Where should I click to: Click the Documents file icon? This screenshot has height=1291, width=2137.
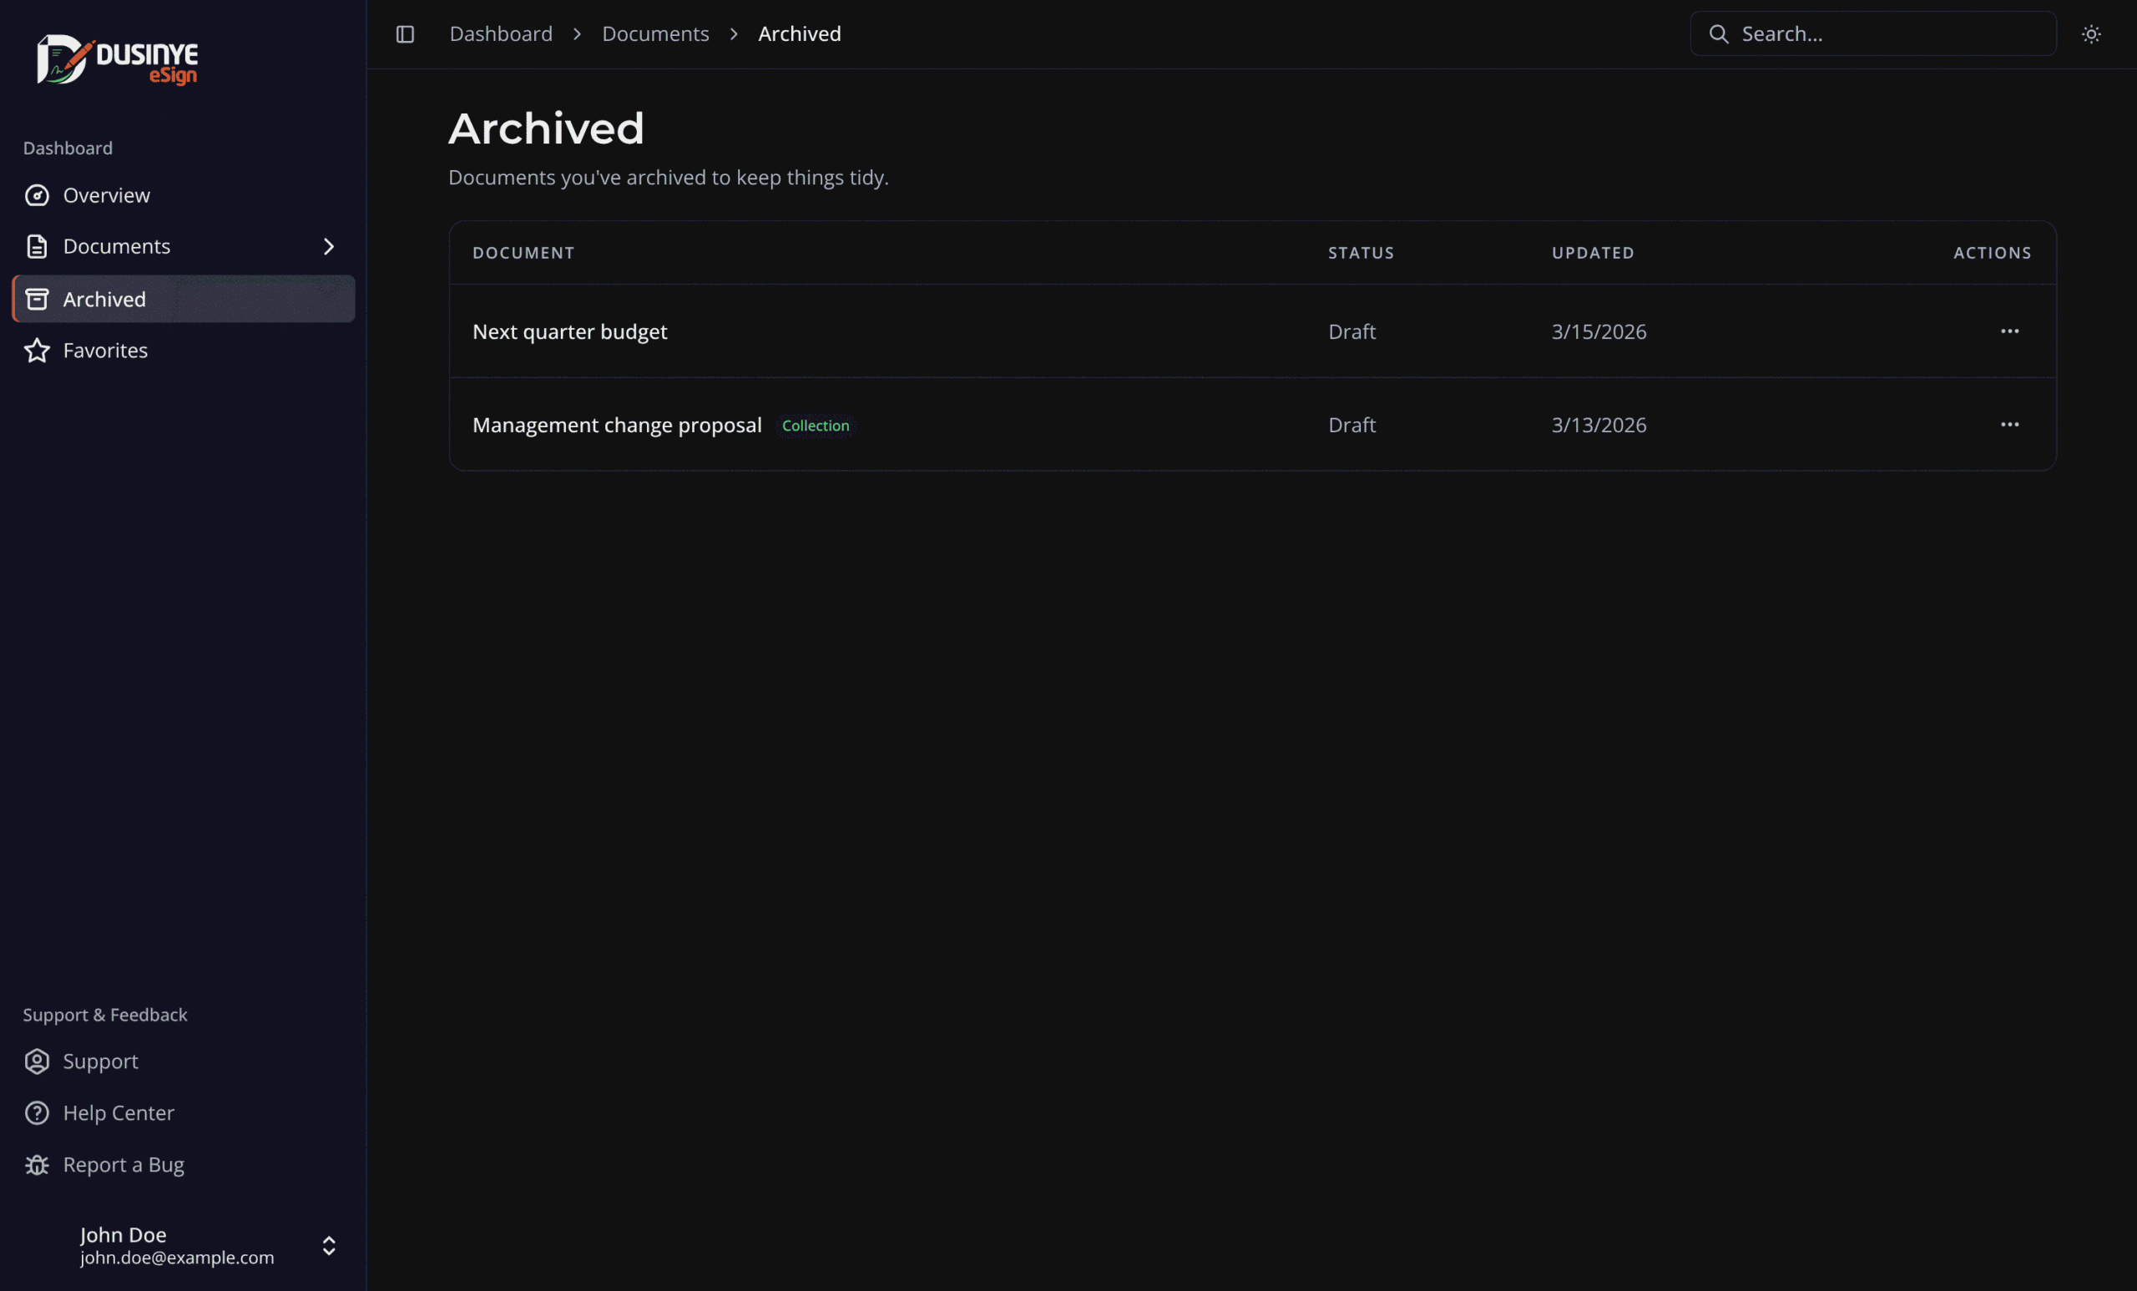pyautogui.click(x=37, y=246)
